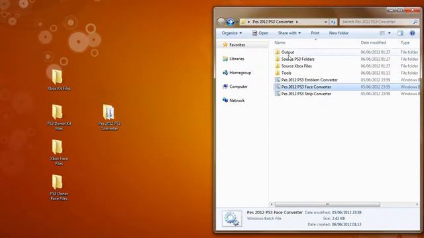This screenshot has width=424, height=238.
Task: Click the Pes 2012 PS3 Emblem Converter name
Action: [x=309, y=80]
